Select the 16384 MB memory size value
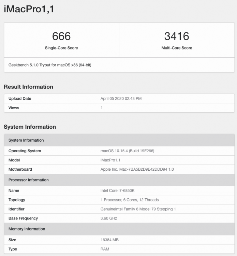 tap(109, 240)
